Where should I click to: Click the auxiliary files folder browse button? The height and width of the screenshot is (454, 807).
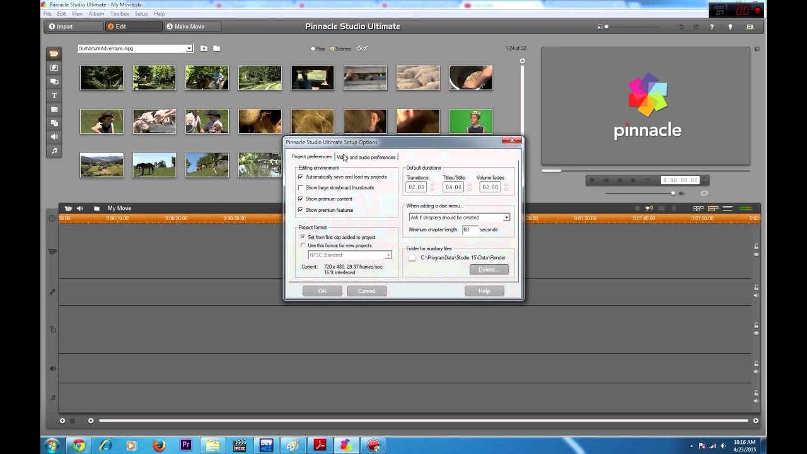[412, 258]
